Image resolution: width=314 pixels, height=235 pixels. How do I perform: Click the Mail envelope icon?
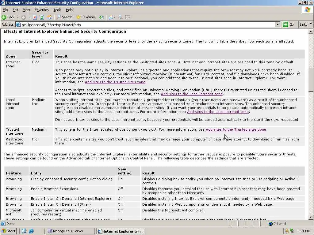111,17
